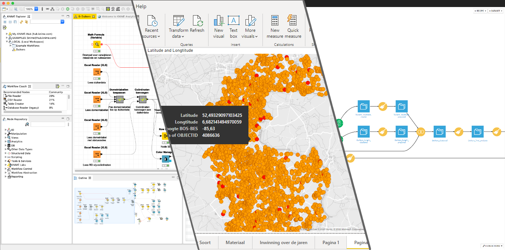505x250 pixels.
Task: Click the Node Repository search field
Action: (47, 125)
